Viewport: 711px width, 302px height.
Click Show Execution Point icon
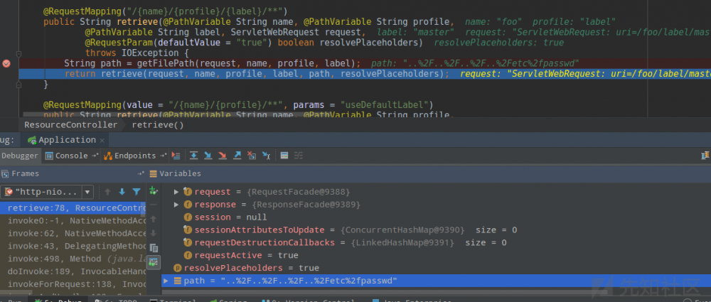(x=176, y=156)
